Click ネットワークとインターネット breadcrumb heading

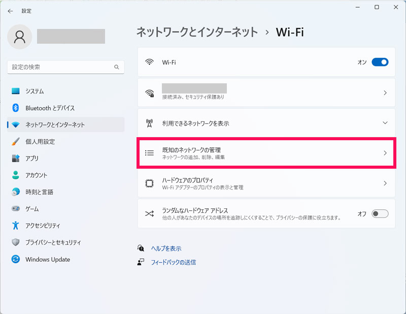click(197, 33)
